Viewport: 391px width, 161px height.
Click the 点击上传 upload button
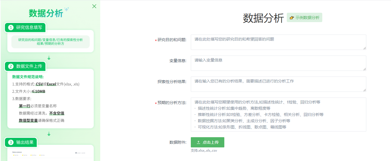(208, 142)
